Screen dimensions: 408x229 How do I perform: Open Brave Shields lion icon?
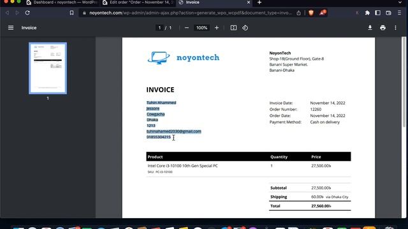click(311, 13)
